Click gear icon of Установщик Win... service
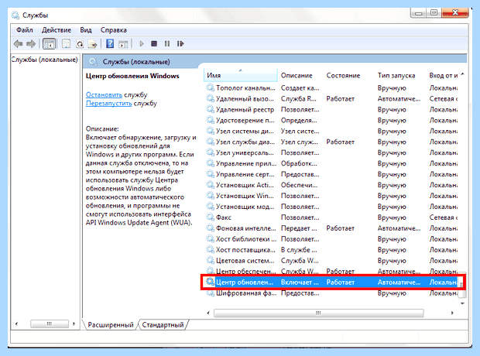The width and height of the screenshot is (480, 356). (210, 196)
